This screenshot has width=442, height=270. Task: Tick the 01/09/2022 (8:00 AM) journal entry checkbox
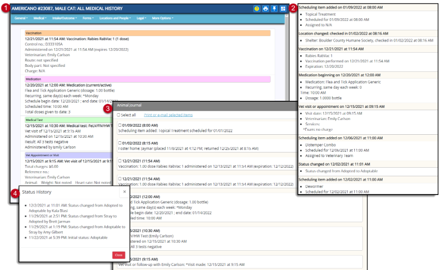click(x=120, y=125)
